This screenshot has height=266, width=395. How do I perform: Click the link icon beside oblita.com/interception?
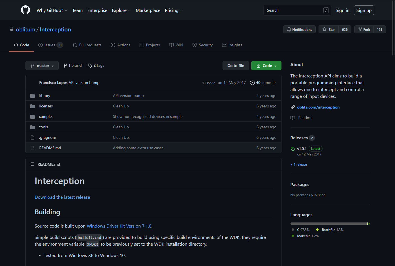point(293,107)
